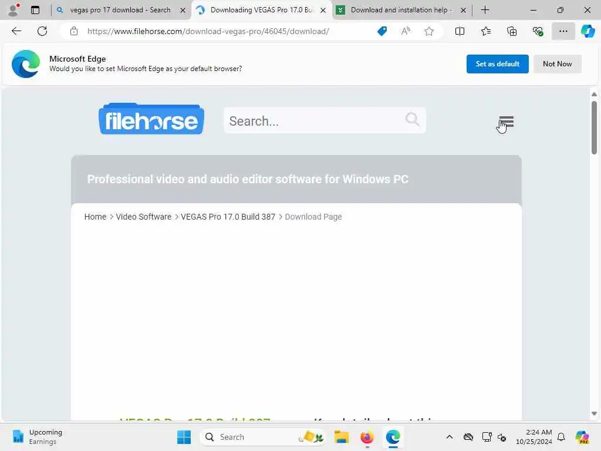Switch to Downloading VEGAS Pro 17.0 tab
Viewport: 601px width, 451px height.
(x=261, y=10)
